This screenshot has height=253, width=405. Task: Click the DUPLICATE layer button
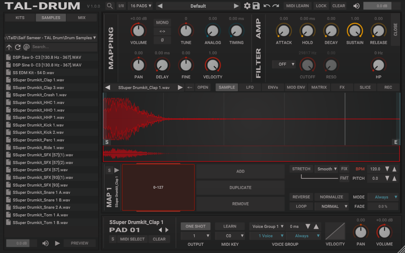240,187
